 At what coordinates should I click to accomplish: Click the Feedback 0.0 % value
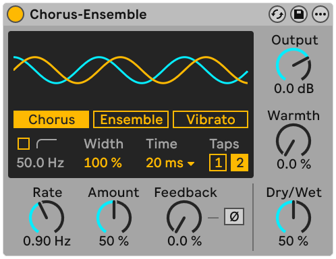tap(184, 241)
